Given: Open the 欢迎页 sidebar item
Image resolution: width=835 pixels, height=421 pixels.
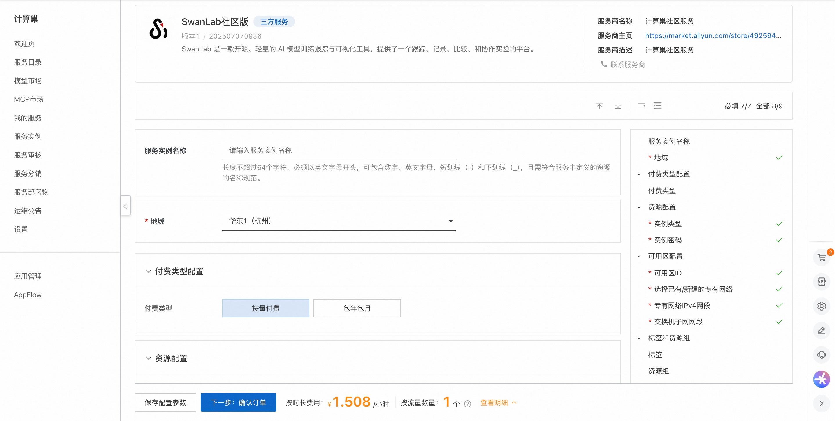Looking at the screenshot, I should pyautogui.click(x=24, y=43).
